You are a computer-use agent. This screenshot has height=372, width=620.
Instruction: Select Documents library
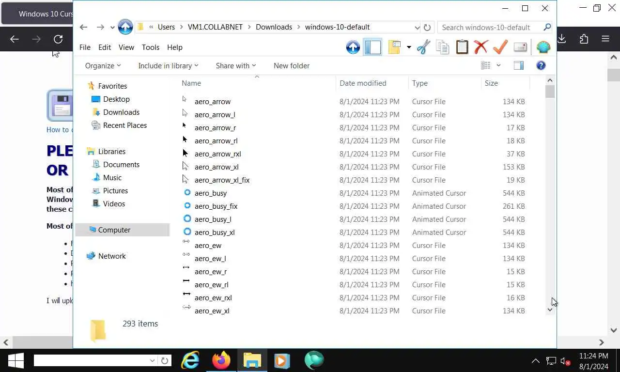pyautogui.click(x=121, y=164)
